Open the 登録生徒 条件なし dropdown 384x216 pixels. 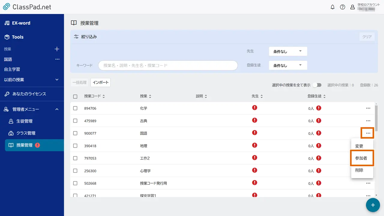(x=288, y=65)
